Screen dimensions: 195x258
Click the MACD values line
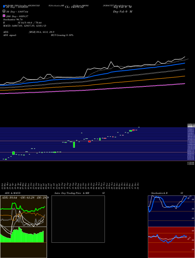tap(25, 26)
